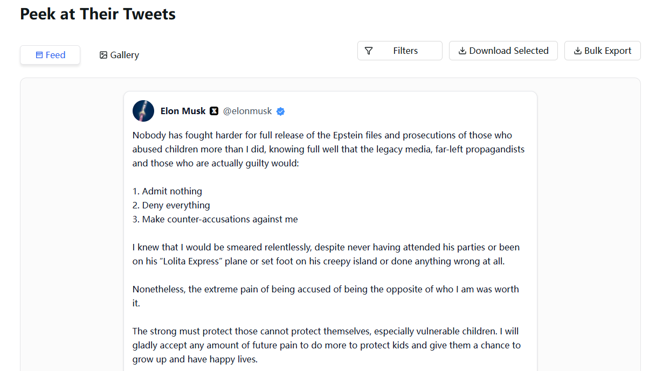Click the blue verified checkmark badge
Image resolution: width=656 pixels, height=371 pixels.
[x=281, y=111]
